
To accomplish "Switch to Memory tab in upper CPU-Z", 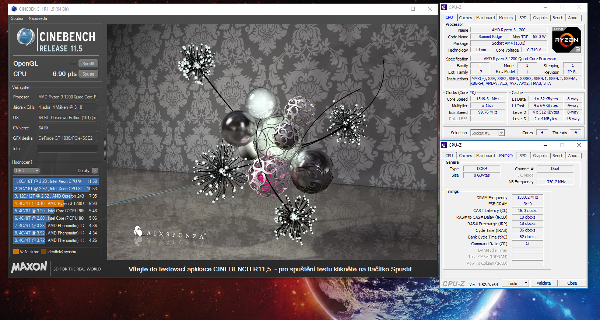I will coord(506,18).
